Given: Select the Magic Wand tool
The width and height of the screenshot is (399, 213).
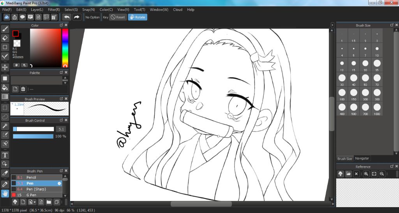Looking at the screenshot, I should [5, 126].
